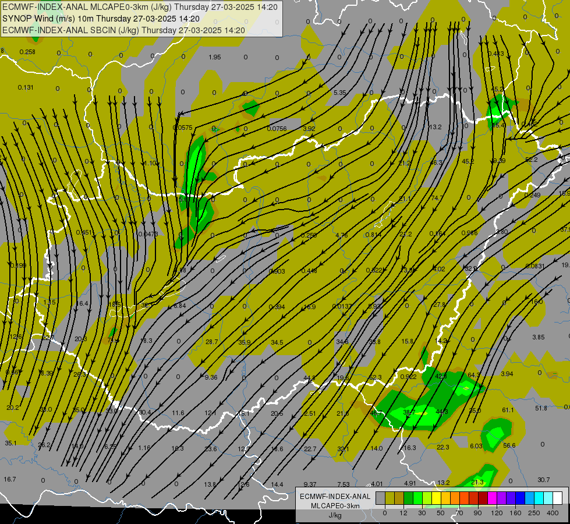
Task: Select the olive swatch above legend value 0
Action: pos(390,498)
